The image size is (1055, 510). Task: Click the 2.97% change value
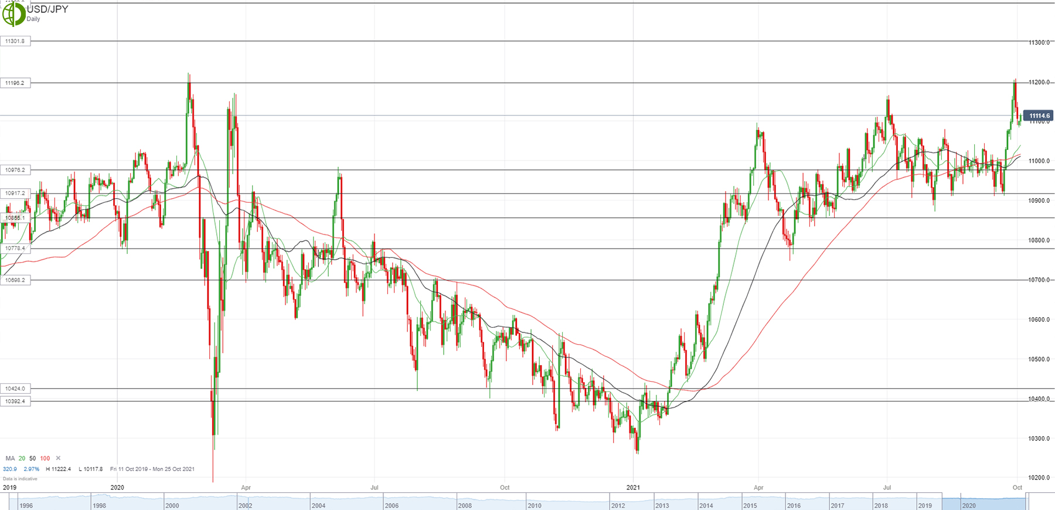pyautogui.click(x=32, y=469)
